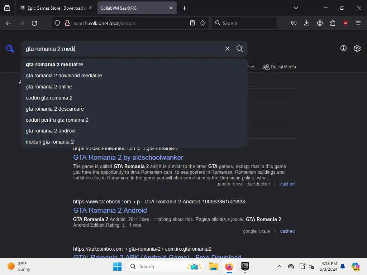
Task: Open the notification bell icon
Action: [343, 266]
